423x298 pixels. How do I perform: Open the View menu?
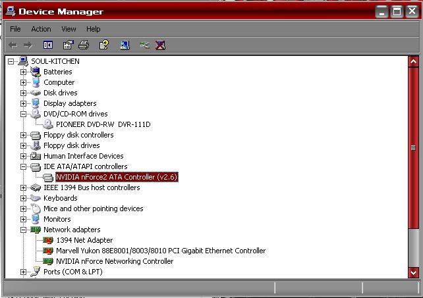click(x=69, y=29)
